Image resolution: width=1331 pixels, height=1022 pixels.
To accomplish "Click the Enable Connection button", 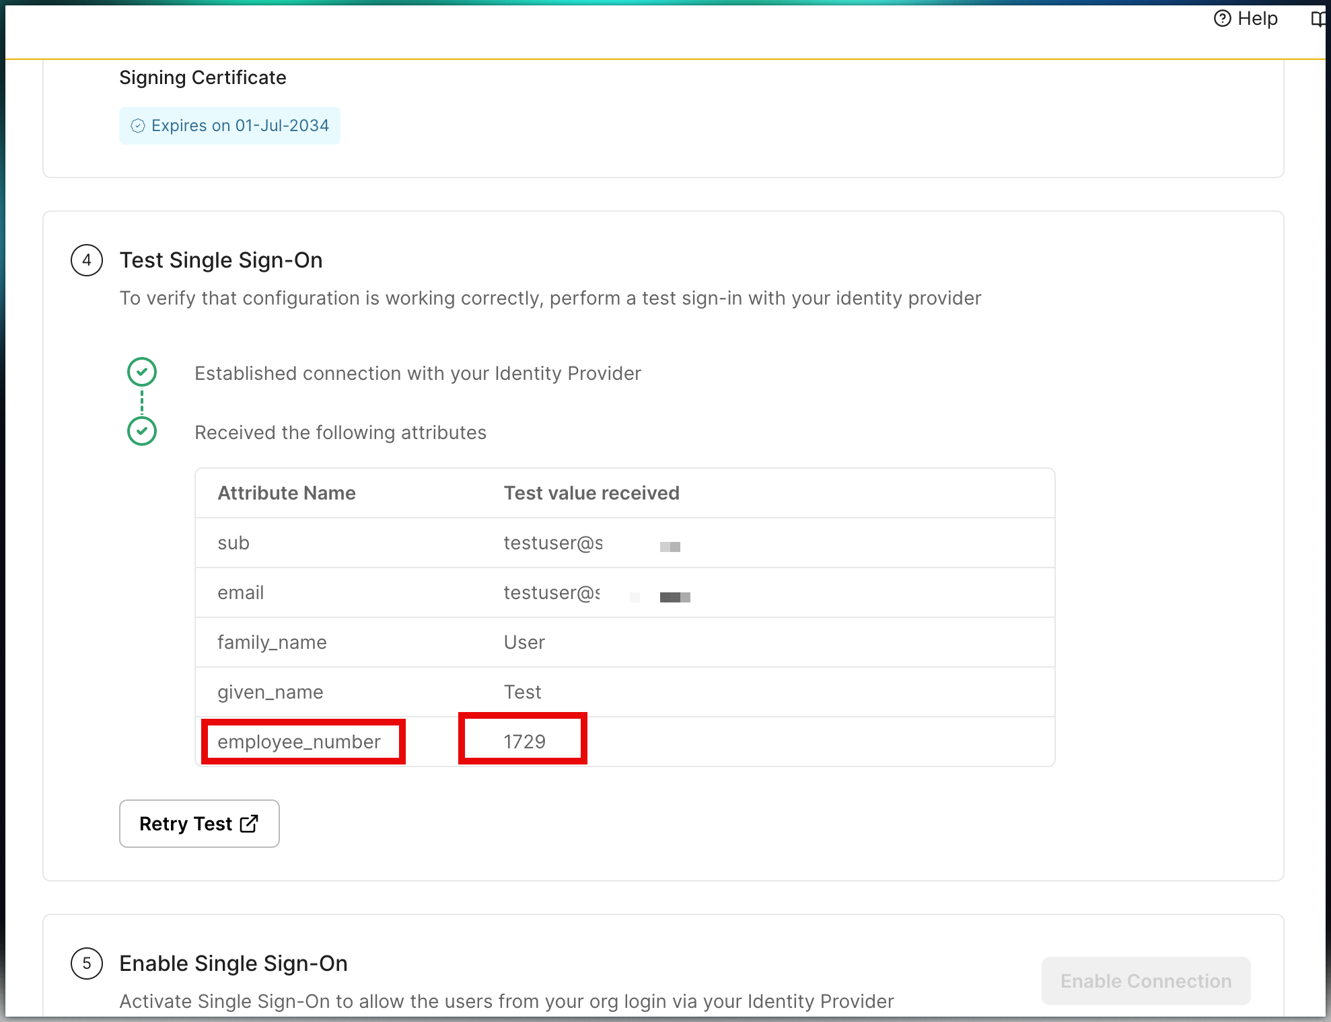I will pos(1145,981).
